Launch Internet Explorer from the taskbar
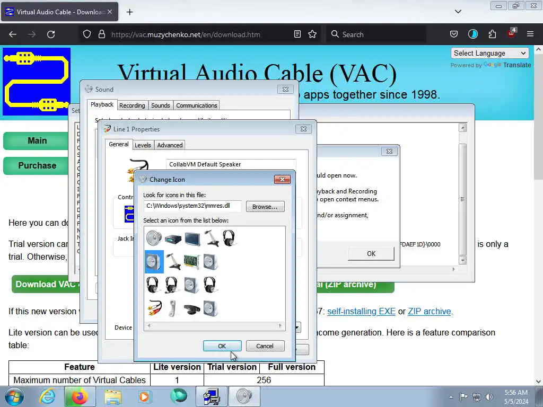 point(47,396)
